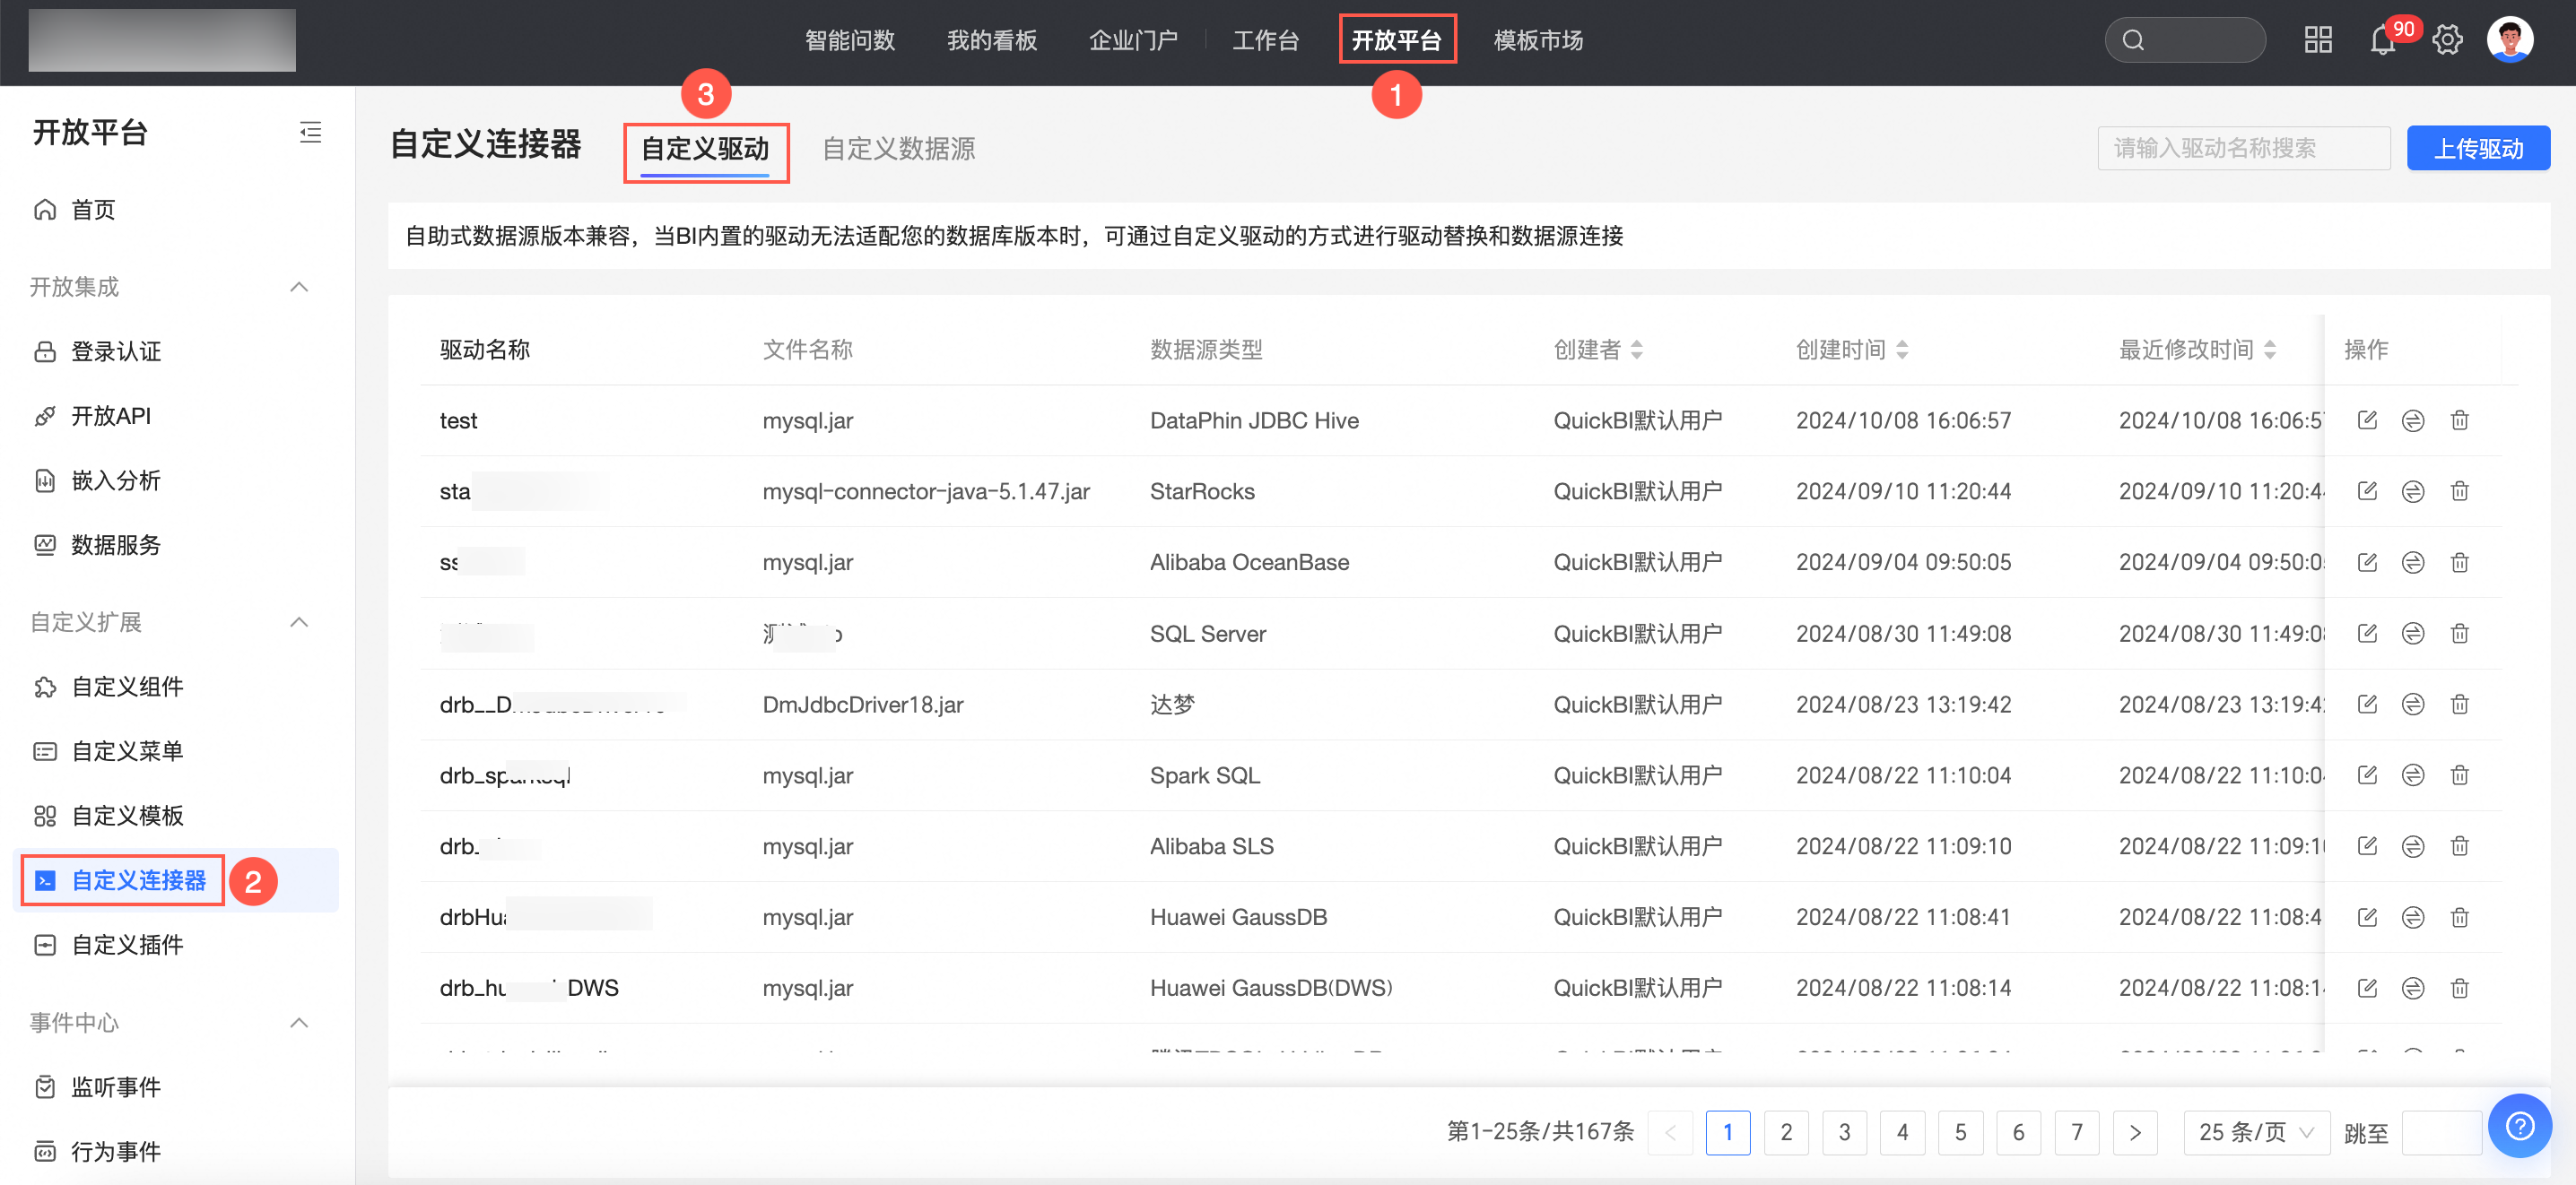
Task: Open 自定义组件 in sidebar
Action: click(109, 687)
